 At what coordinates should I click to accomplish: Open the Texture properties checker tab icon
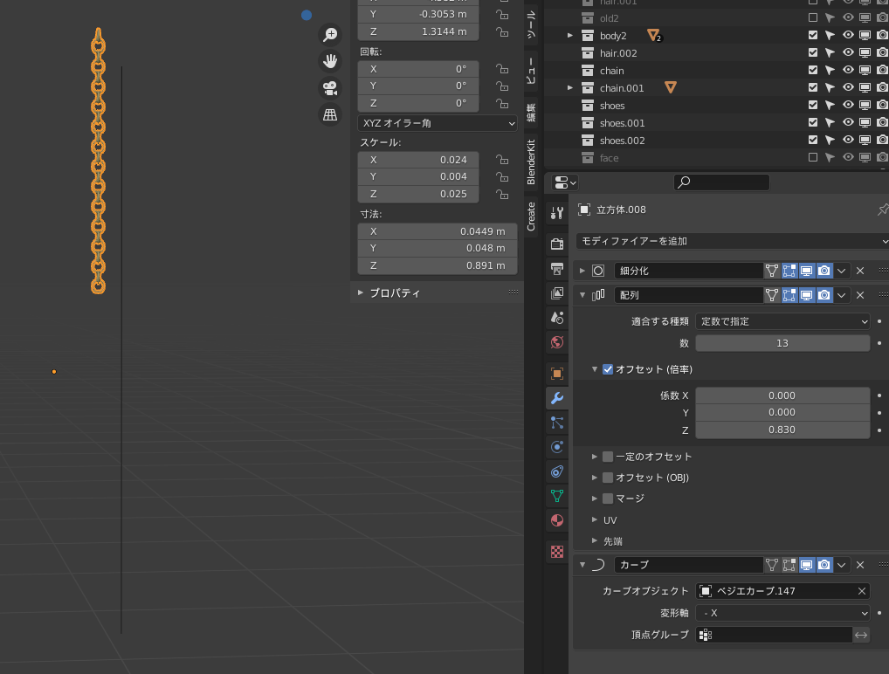coord(557,552)
